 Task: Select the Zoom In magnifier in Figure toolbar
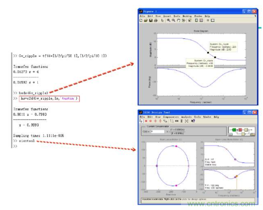pos(169,20)
